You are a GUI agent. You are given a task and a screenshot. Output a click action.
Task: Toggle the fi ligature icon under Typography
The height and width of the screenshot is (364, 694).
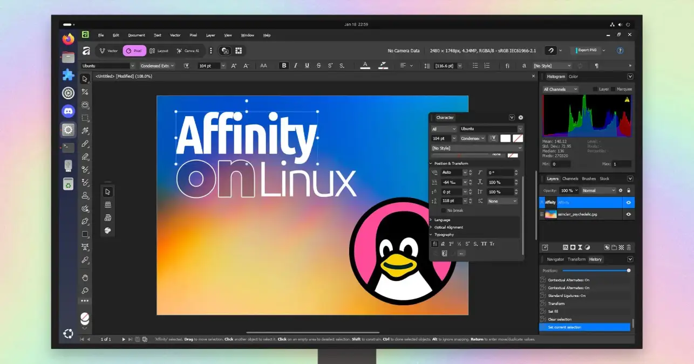point(435,244)
